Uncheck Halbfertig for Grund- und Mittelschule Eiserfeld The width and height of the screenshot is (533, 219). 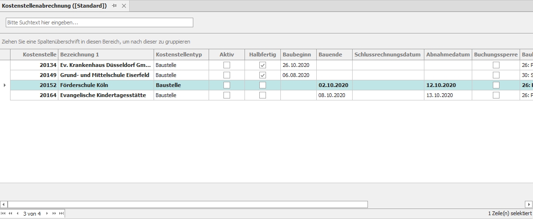point(263,75)
